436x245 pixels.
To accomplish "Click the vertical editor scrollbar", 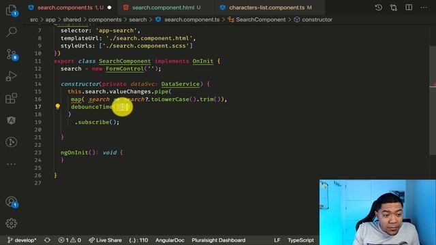I will click(433, 100).
